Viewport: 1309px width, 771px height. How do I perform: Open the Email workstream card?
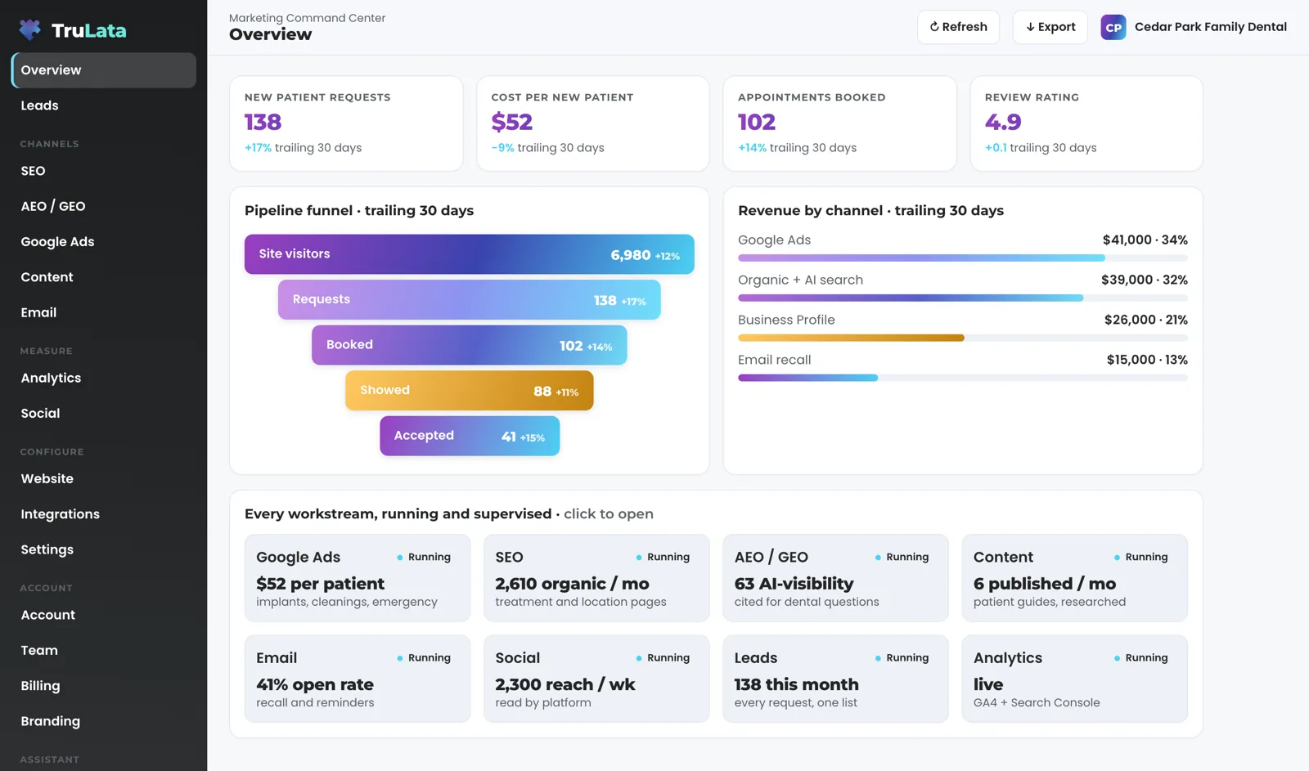click(358, 679)
